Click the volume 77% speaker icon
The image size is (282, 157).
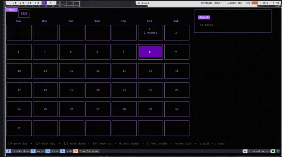click(276, 3)
